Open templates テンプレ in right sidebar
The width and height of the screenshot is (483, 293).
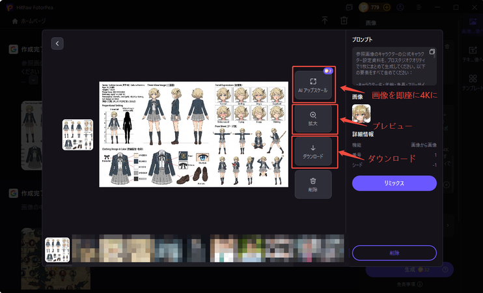(x=473, y=82)
